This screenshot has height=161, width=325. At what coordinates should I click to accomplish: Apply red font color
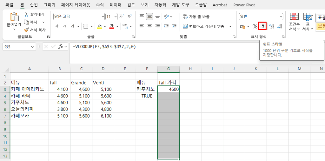click(112, 26)
